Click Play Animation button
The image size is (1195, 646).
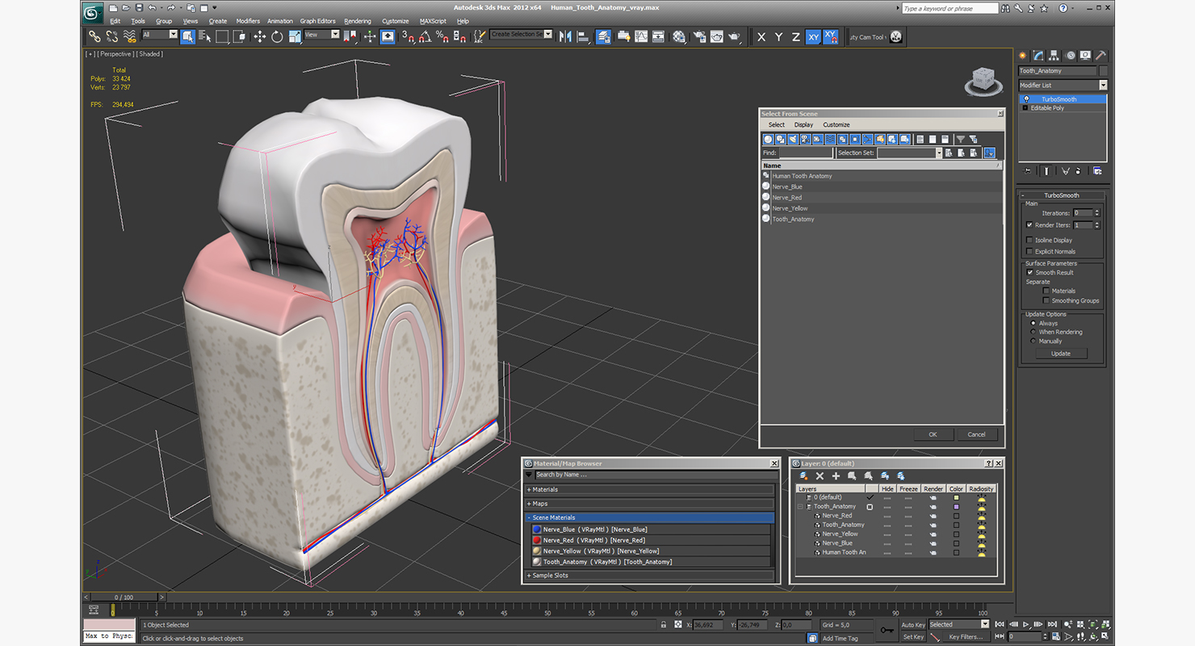[1025, 624]
